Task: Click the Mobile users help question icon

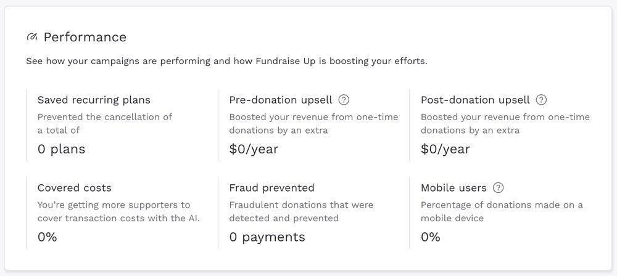Action: pyautogui.click(x=498, y=188)
